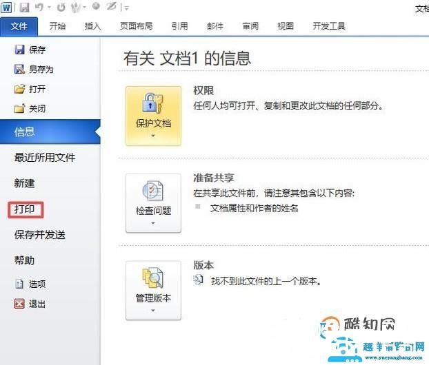Image resolution: width=429 pixels, height=365 pixels.
Task: Click the 保存 floppy disk icon
Action: [19, 50]
